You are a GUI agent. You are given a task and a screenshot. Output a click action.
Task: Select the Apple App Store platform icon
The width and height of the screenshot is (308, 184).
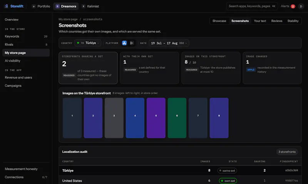pyautogui.click(x=124, y=43)
